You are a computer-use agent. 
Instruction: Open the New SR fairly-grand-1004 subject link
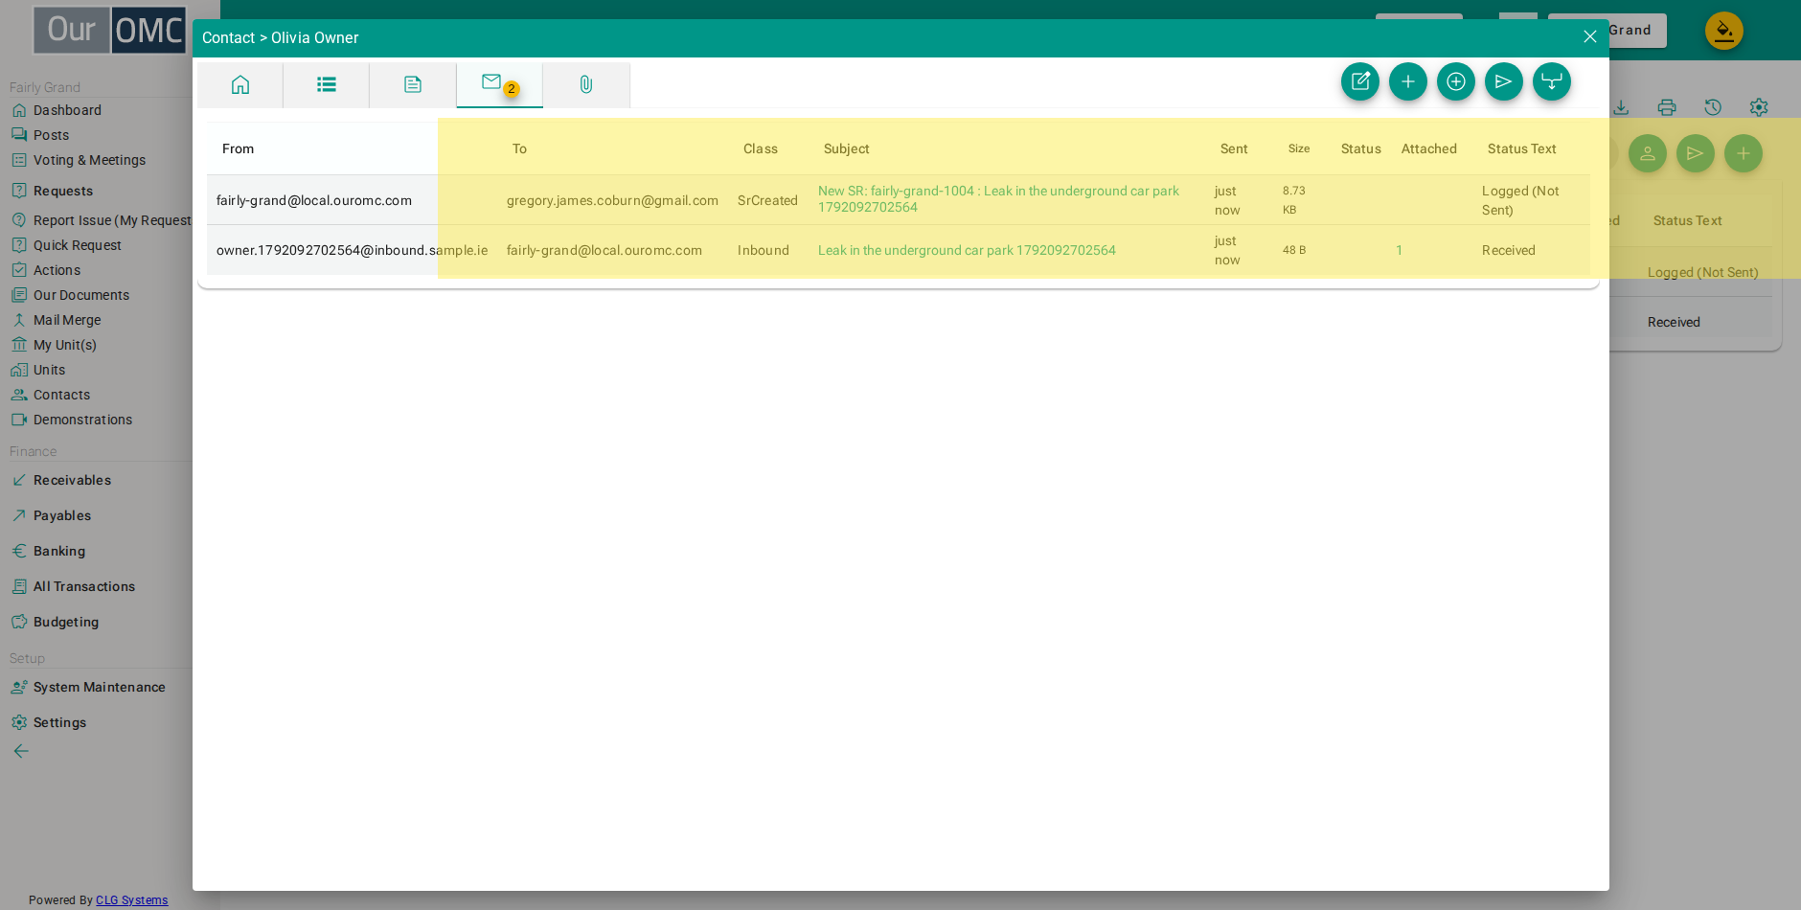[x=998, y=199]
